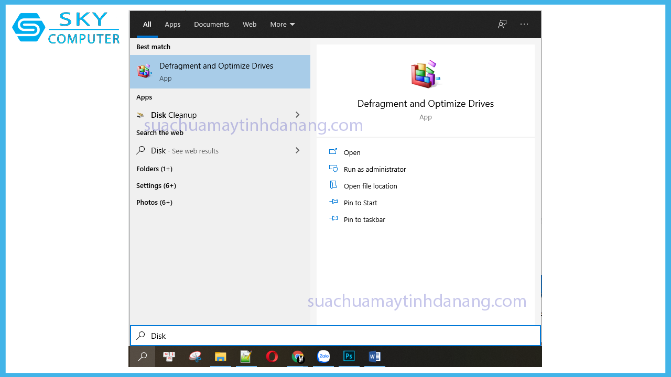Launch Opera browser from taskbar
The image size is (671, 377).
coord(272,357)
